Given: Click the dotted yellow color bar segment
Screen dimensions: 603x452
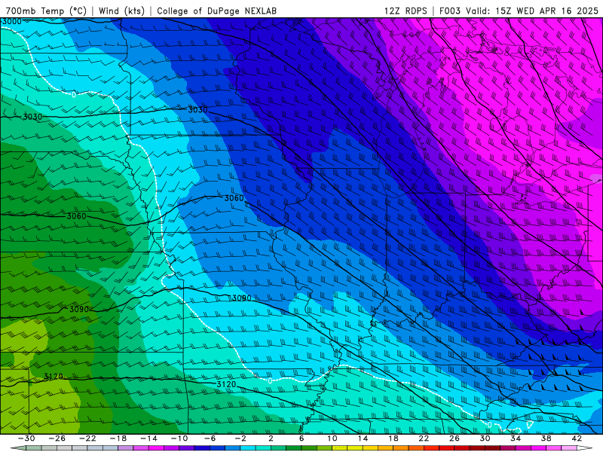Looking at the screenshot, I should [x=340, y=448].
